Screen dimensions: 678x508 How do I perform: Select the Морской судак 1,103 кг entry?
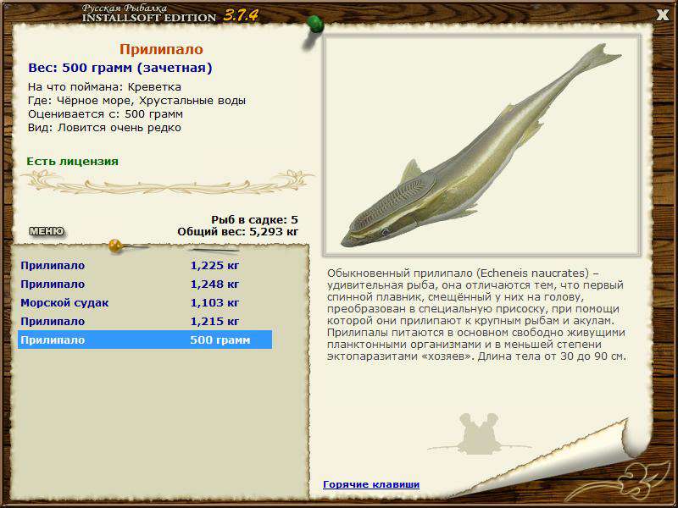pos(145,303)
